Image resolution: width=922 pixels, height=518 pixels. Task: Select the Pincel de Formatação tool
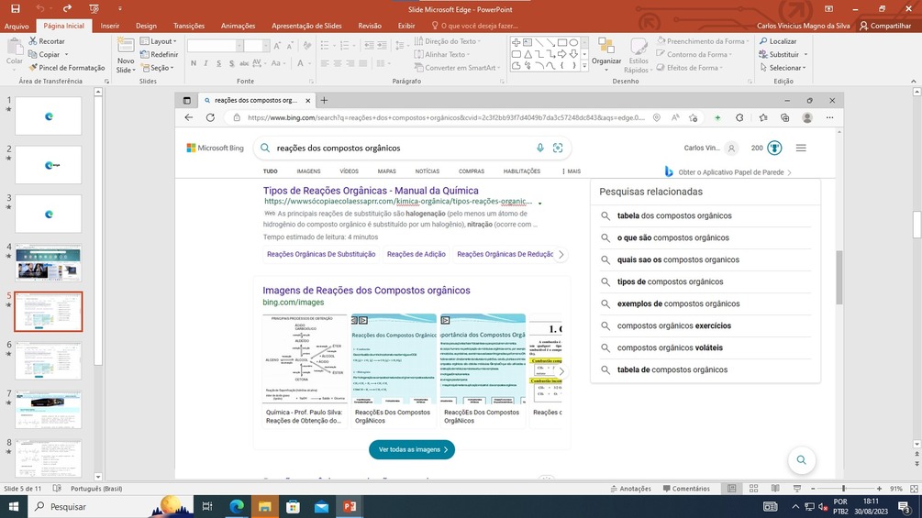66,68
